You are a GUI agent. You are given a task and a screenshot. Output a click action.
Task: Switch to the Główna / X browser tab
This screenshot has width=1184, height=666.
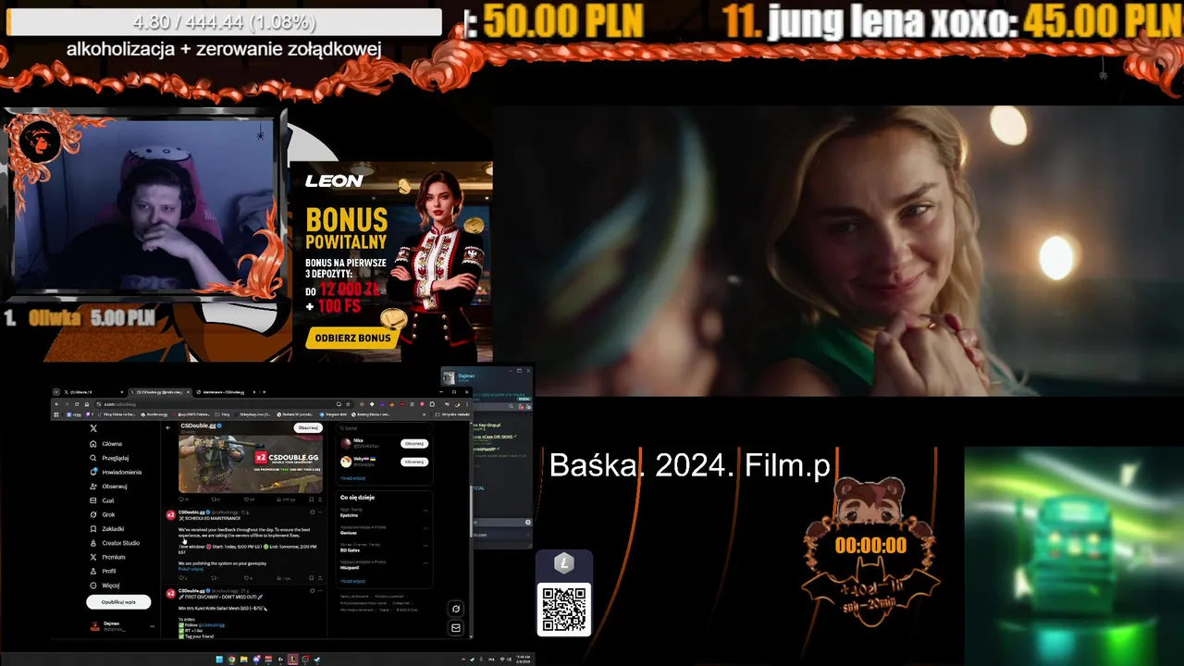click(x=93, y=392)
